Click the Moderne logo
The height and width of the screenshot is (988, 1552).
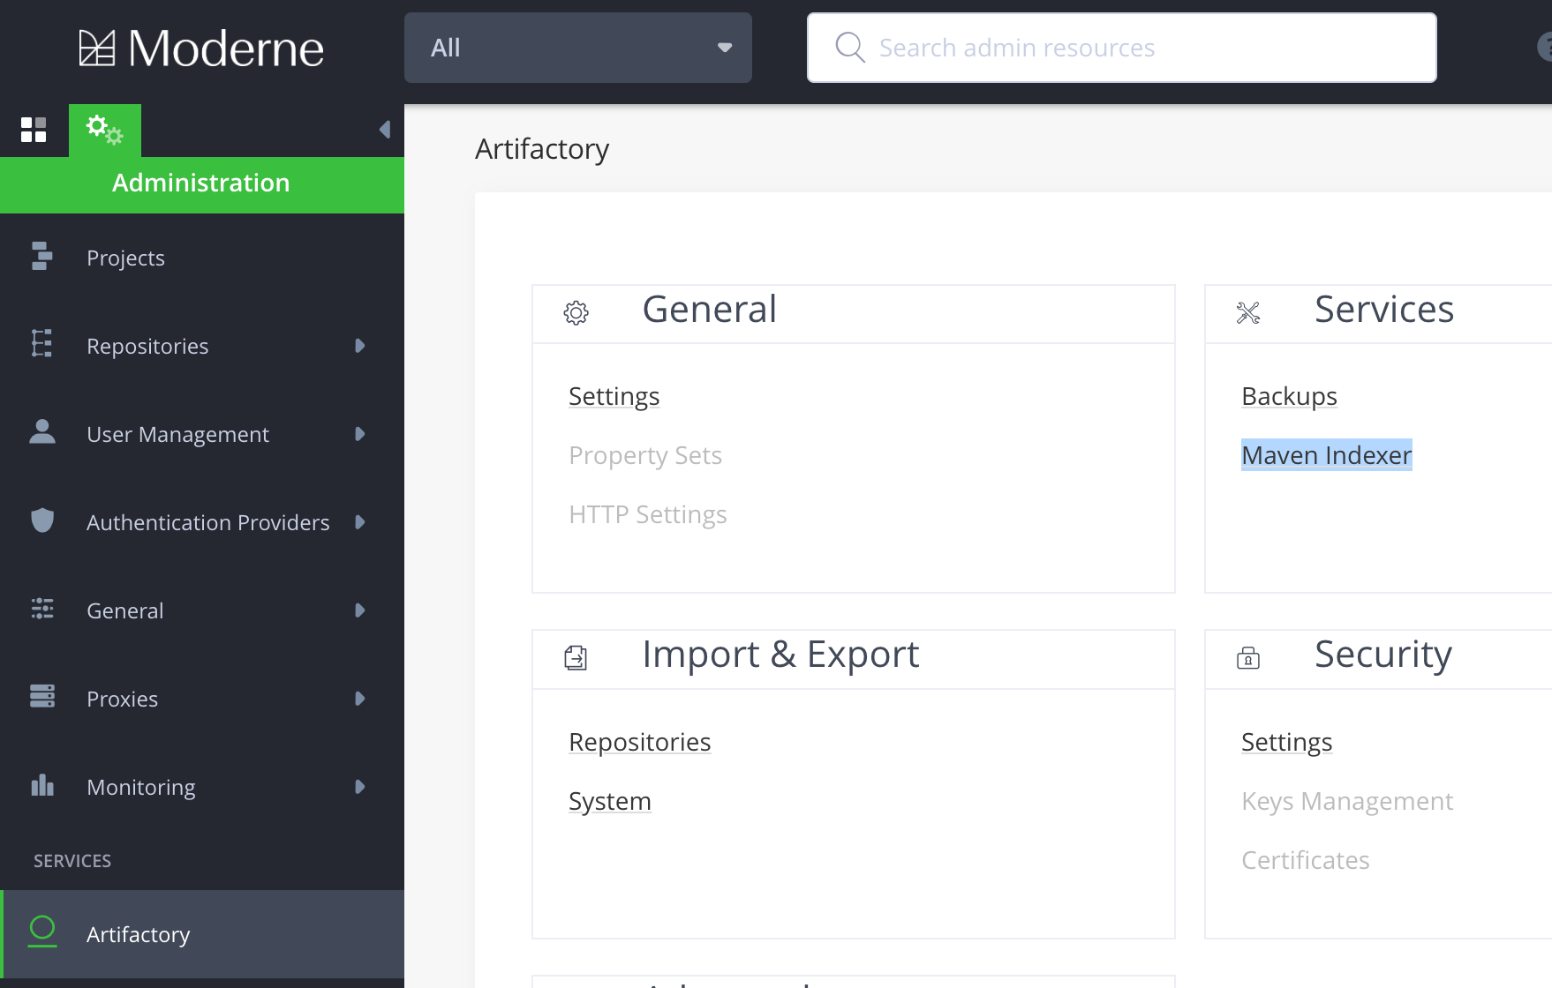click(201, 49)
